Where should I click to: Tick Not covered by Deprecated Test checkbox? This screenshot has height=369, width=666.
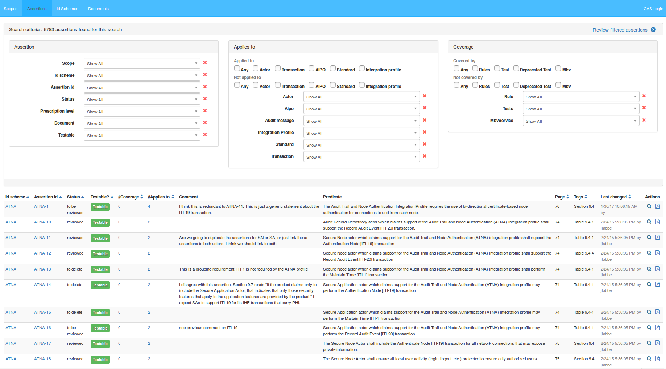pos(516,85)
